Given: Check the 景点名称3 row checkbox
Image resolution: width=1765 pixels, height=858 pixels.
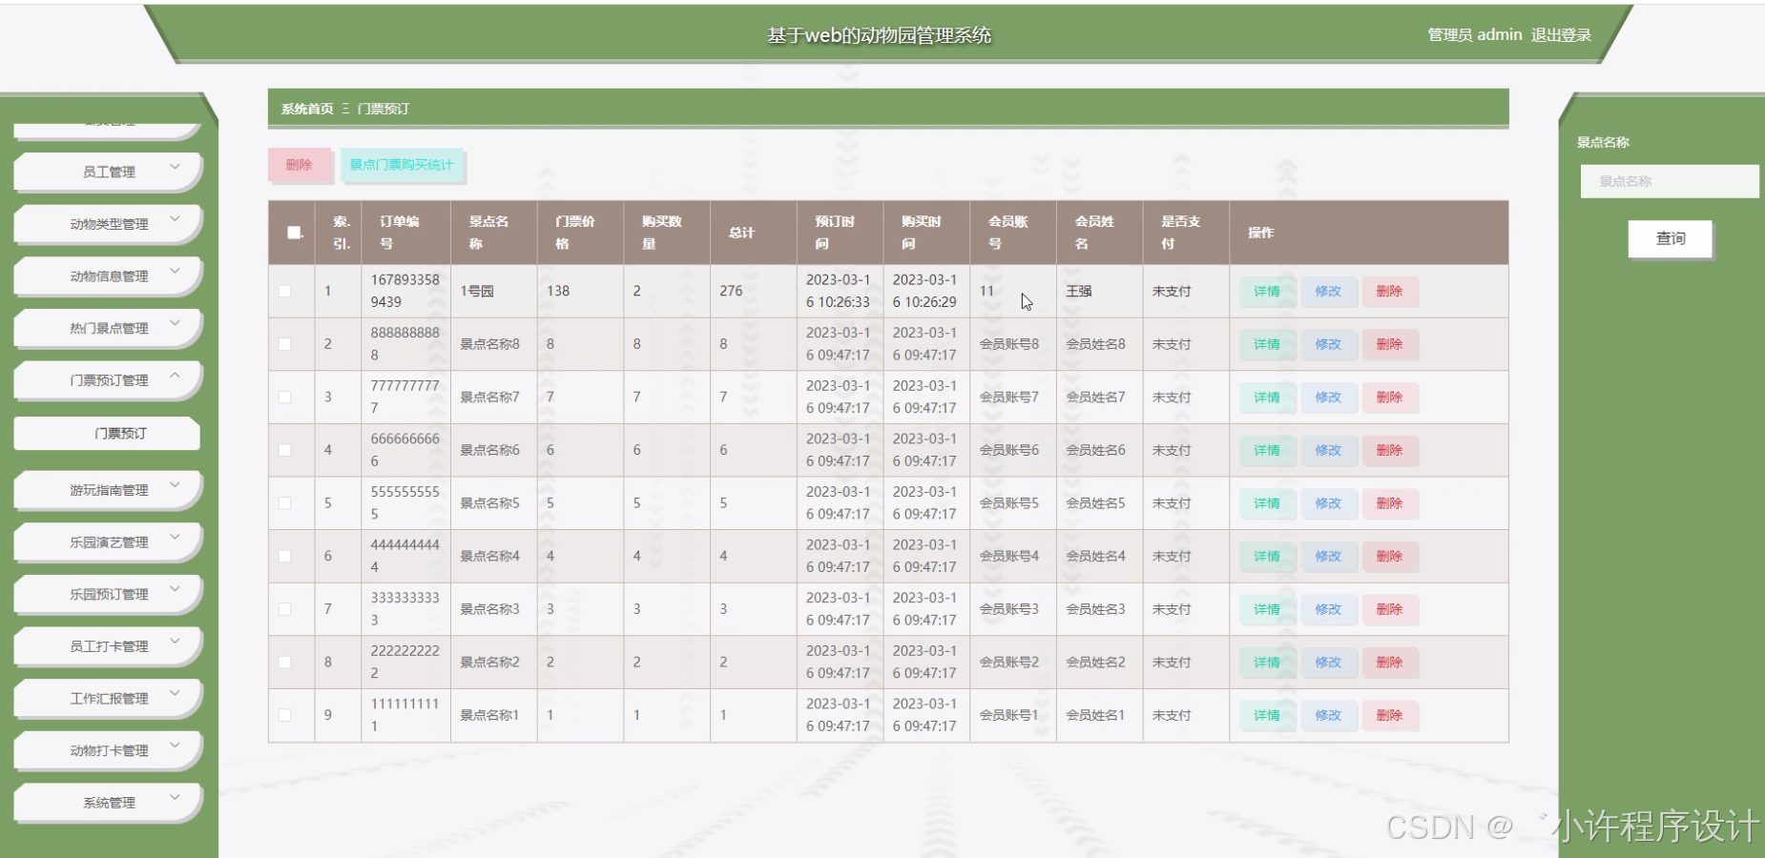Looking at the screenshot, I should pos(285,608).
